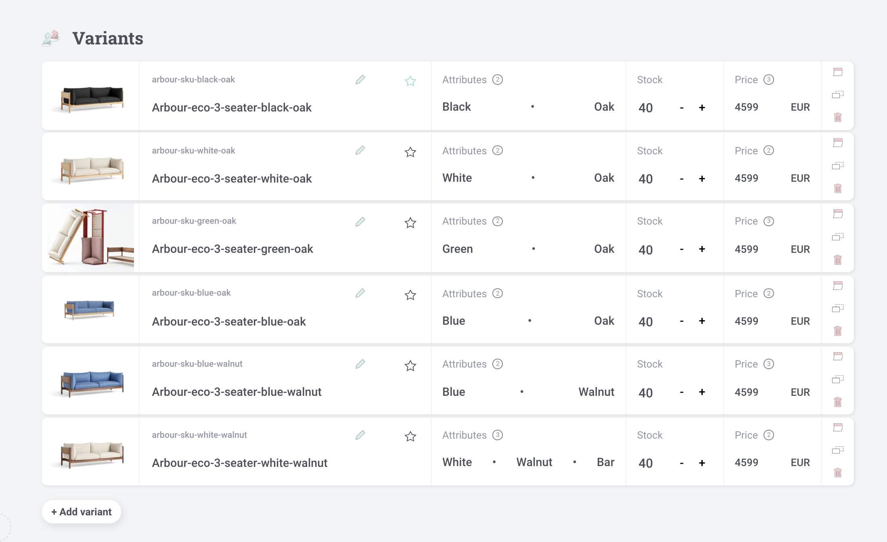Image resolution: width=887 pixels, height=542 pixels.
Task: Duplicate the Arbour-eco-3-seater-white-oak variant
Action: click(838, 166)
